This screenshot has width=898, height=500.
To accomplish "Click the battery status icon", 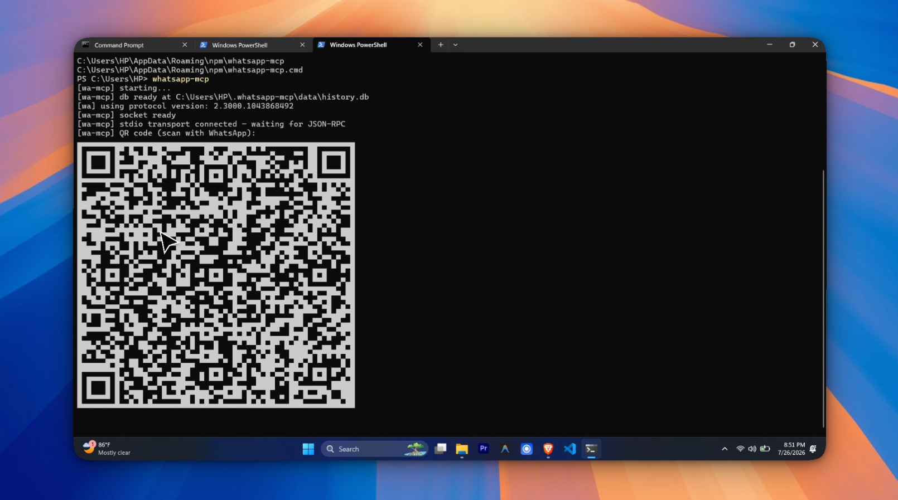I will tap(765, 449).
